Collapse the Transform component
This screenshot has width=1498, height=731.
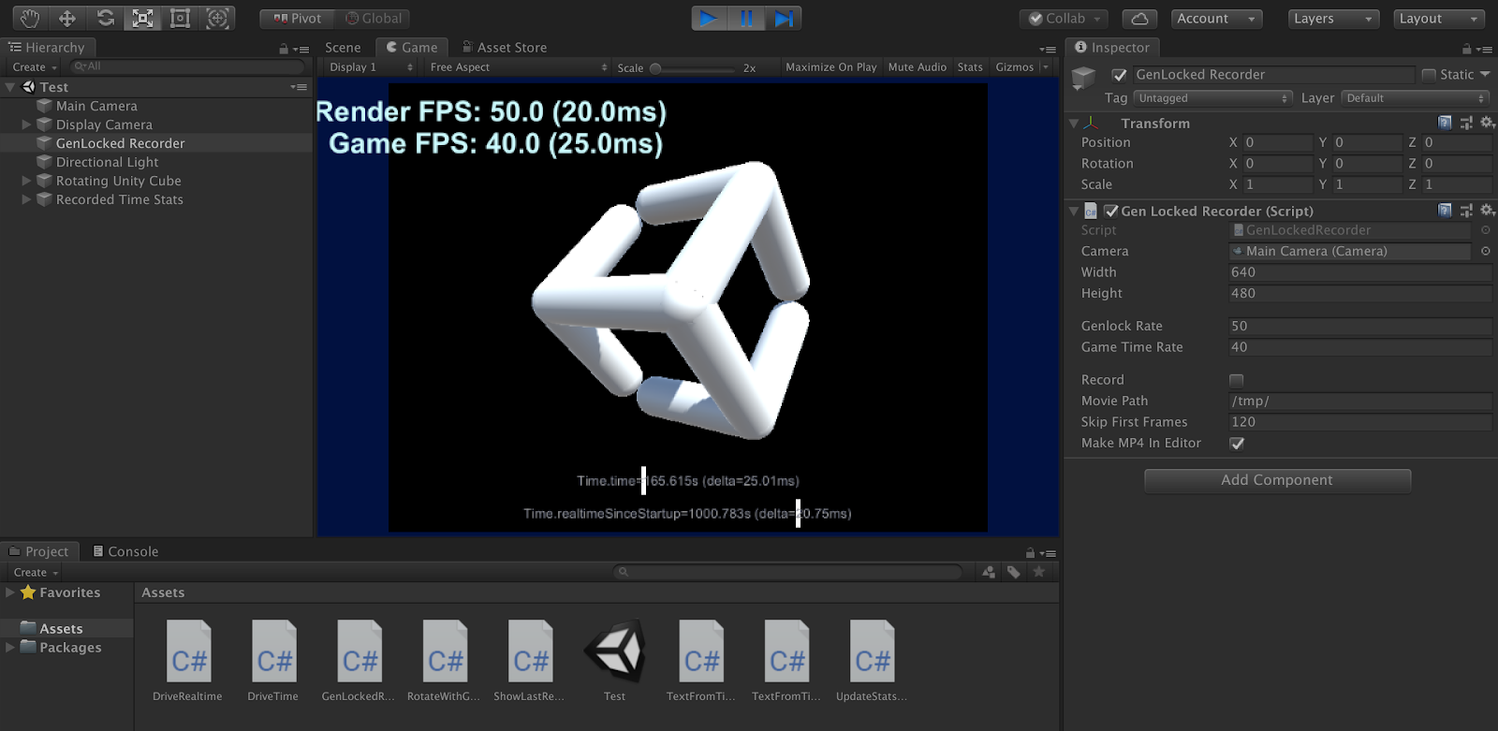pyautogui.click(x=1074, y=124)
